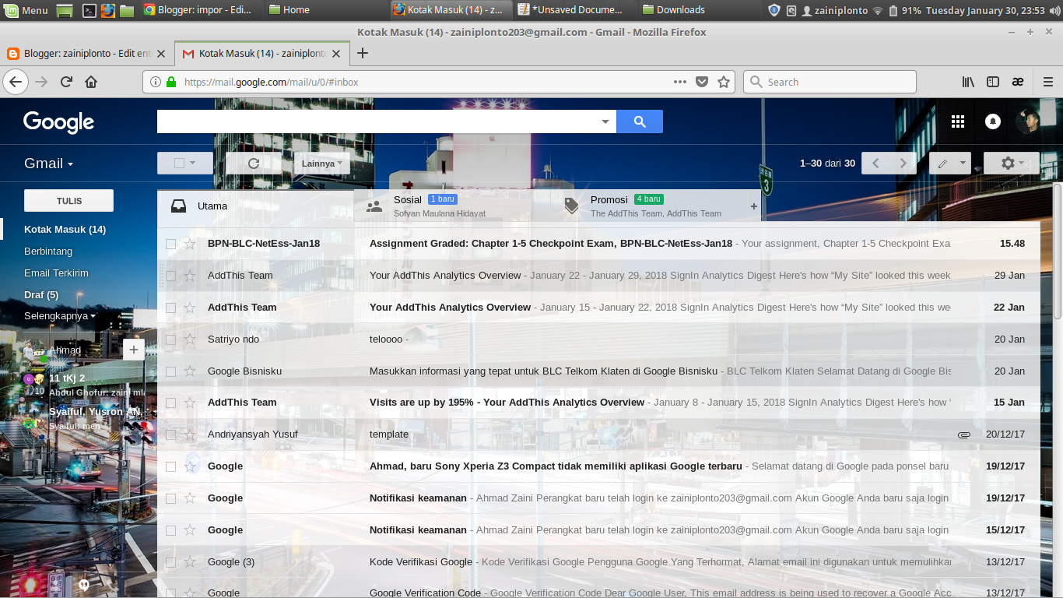Select AddThis Team 29 Jan checkbox
1063x598 pixels.
(170, 276)
